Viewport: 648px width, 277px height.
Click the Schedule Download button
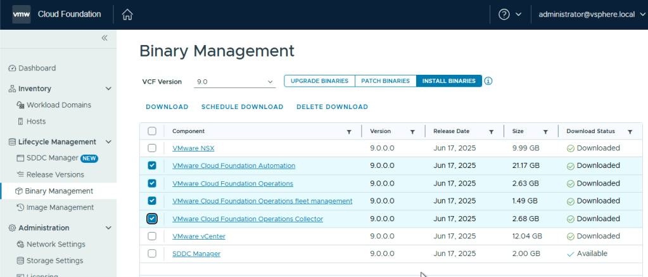click(242, 106)
